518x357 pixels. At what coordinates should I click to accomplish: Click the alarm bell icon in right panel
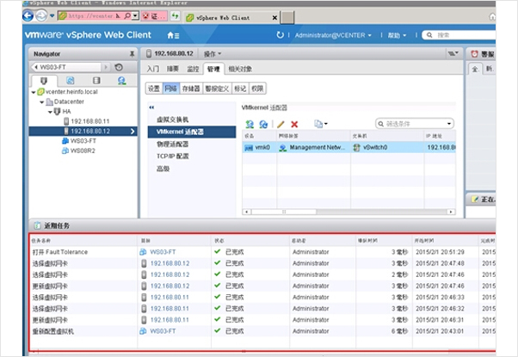[474, 54]
